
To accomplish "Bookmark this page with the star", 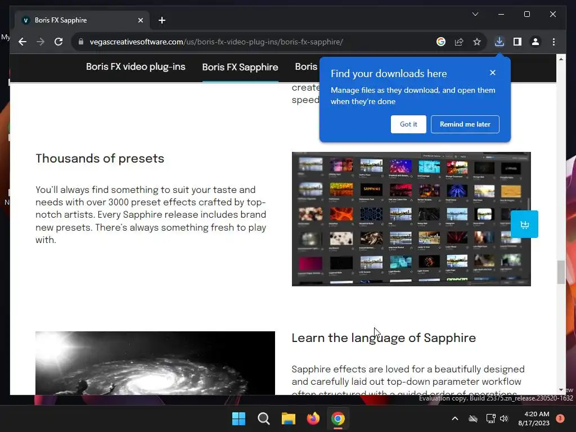I will click(477, 42).
